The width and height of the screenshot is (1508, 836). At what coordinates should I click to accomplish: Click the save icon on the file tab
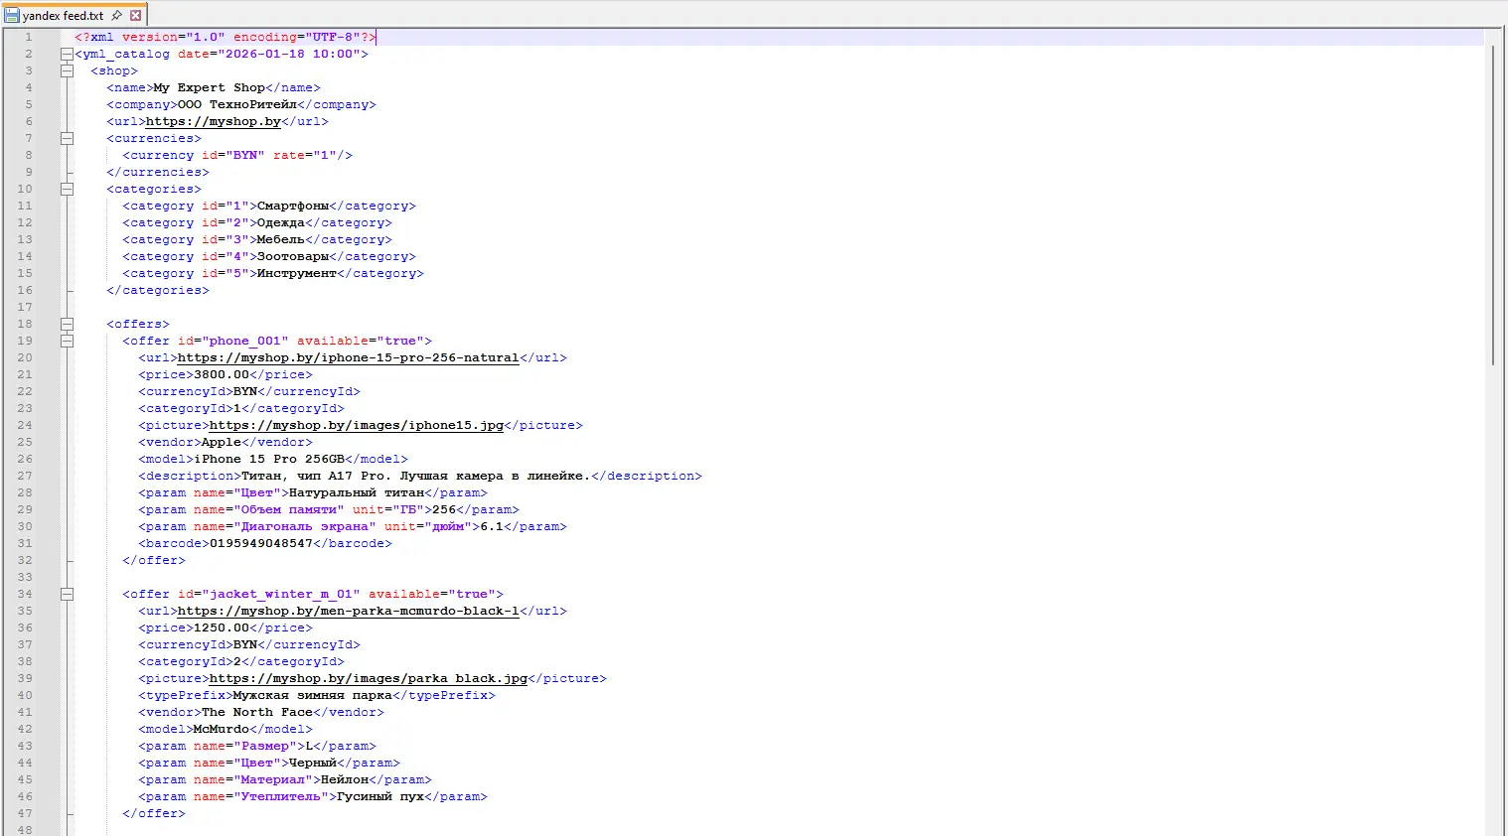12,15
